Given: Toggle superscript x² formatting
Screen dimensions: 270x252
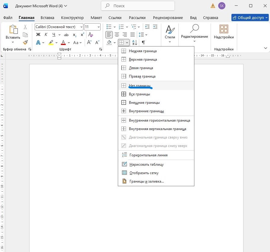Looking at the screenshot, I should tap(82, 34).
